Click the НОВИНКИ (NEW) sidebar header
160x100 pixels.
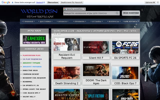point(34,49)
